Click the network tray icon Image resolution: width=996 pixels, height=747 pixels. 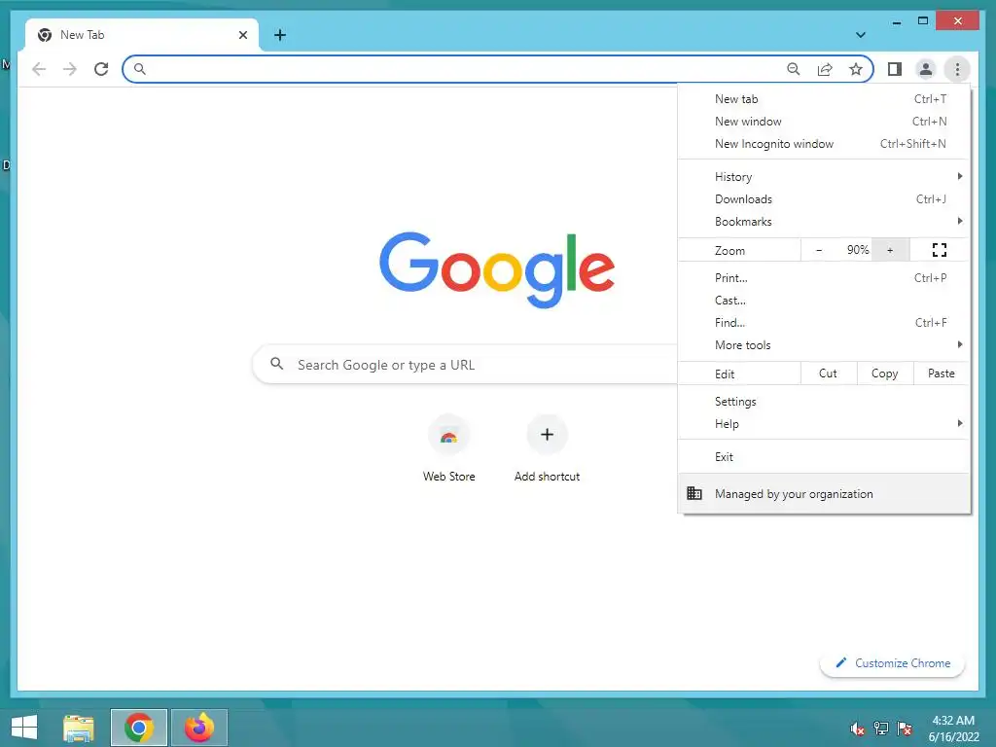tap(881, 729)
